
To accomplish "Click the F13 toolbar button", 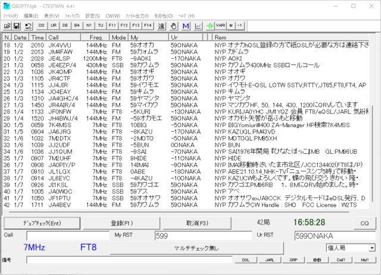I will click(x=136, y=26).
